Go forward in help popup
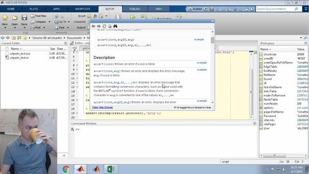This screenshot has width=309, height=174. pos(98,26)
